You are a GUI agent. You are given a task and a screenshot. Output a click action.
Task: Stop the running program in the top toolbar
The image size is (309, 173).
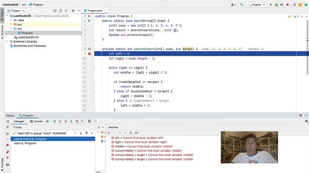pos(288,5)
